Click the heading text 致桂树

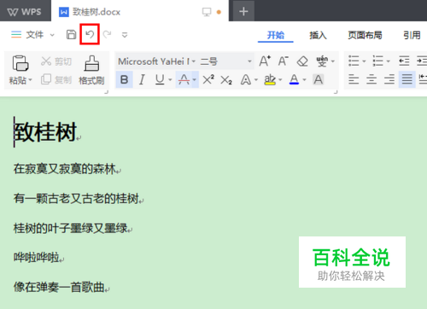45,131
